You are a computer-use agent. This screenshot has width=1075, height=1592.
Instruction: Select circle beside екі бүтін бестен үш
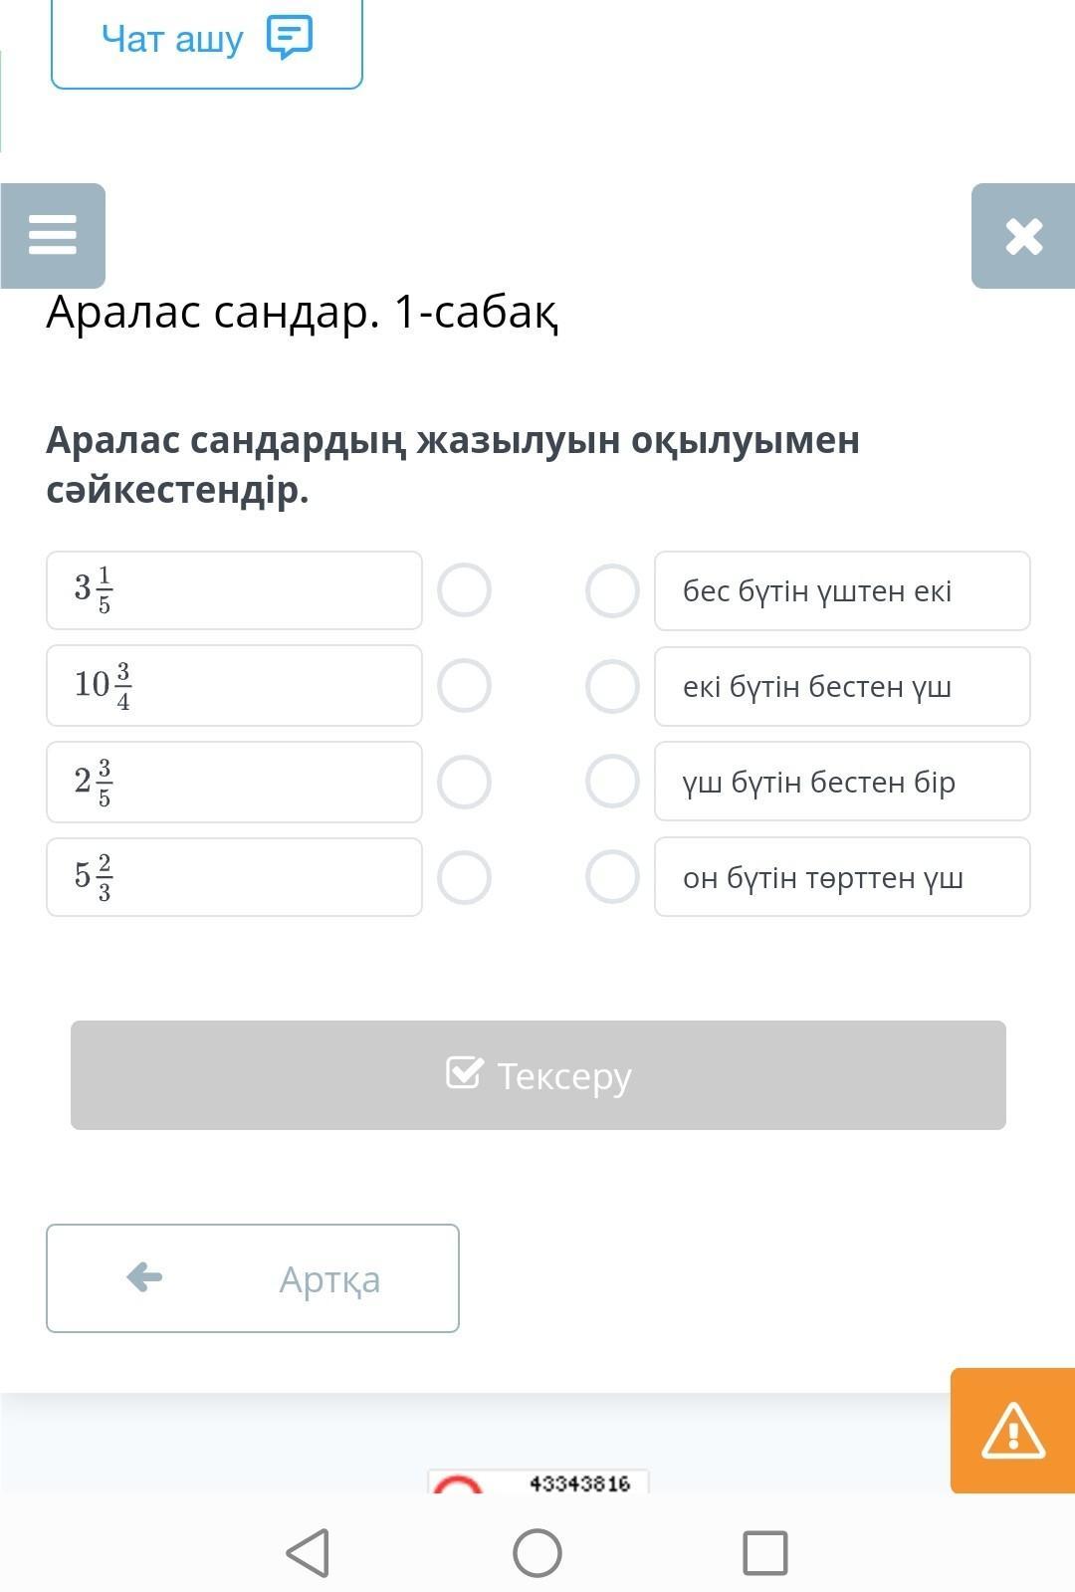click(612, 686)
